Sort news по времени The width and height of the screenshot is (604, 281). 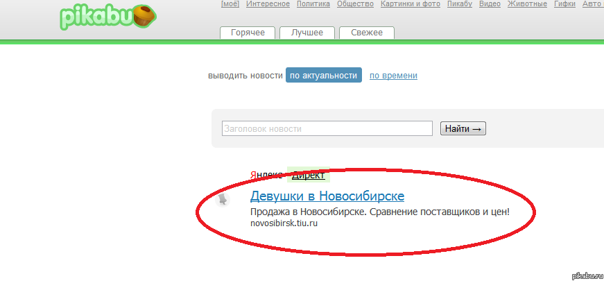[x=393, y=76]
